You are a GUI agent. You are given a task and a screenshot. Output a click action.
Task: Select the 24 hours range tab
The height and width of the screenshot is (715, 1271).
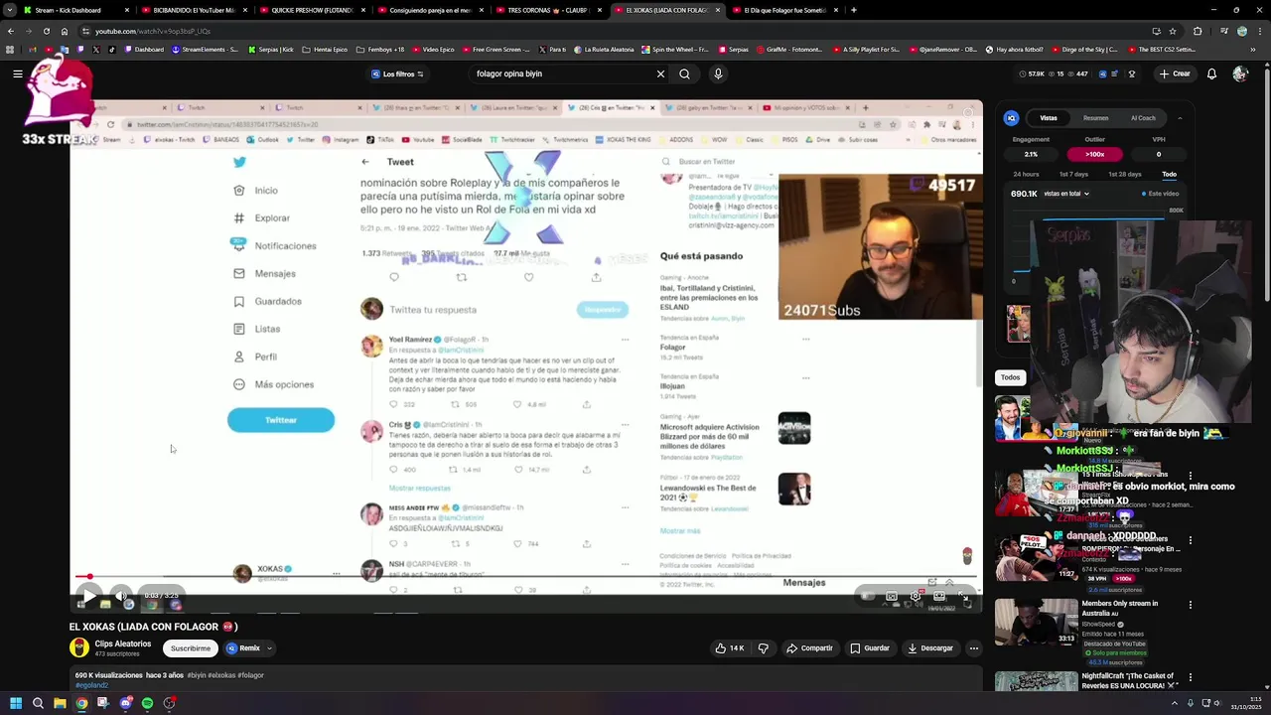coord(1026,175)
